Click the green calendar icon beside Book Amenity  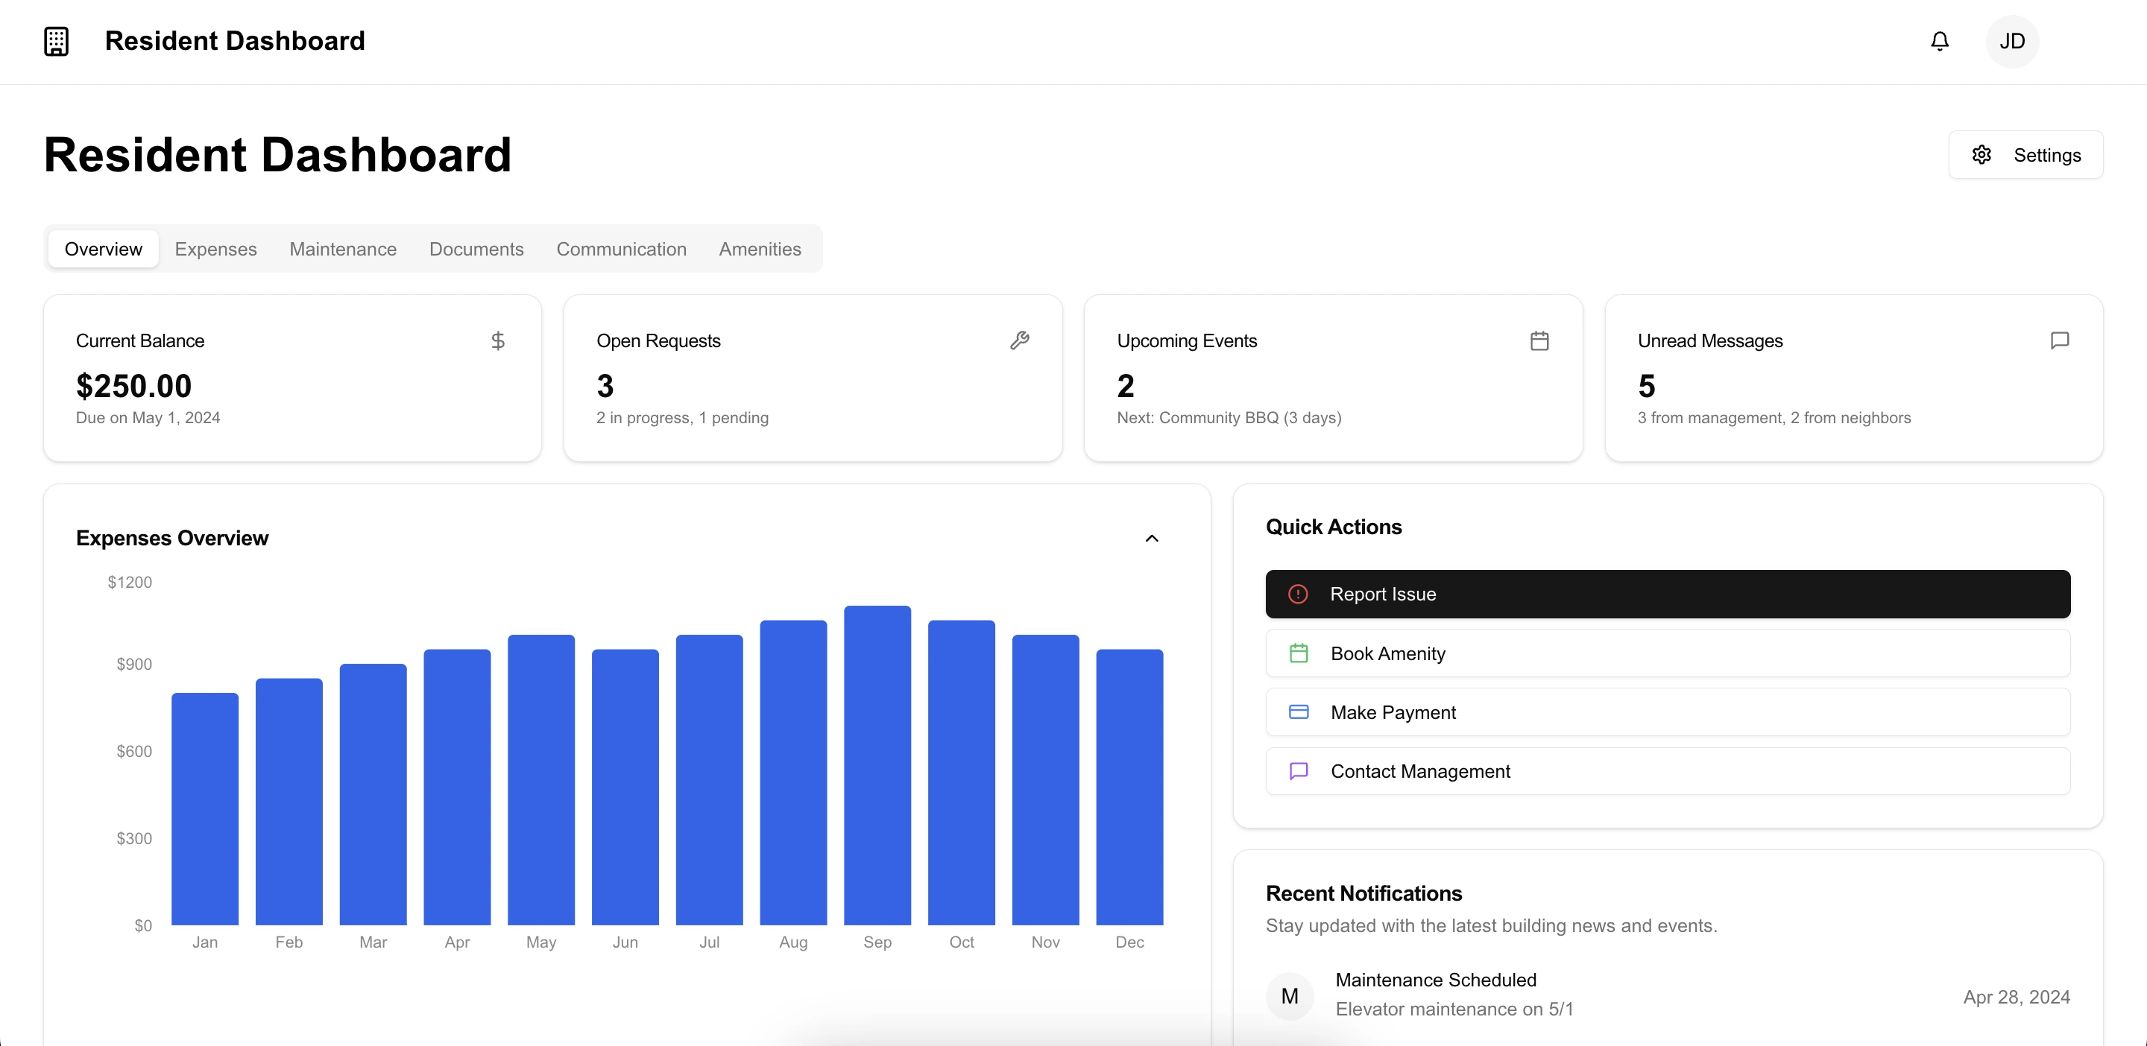1299,653
